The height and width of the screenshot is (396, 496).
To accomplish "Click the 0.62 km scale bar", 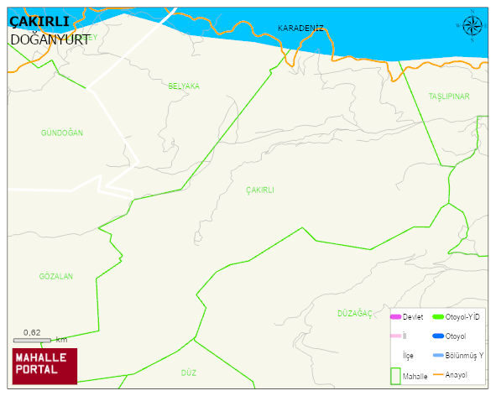I will [x=32, y=341].
